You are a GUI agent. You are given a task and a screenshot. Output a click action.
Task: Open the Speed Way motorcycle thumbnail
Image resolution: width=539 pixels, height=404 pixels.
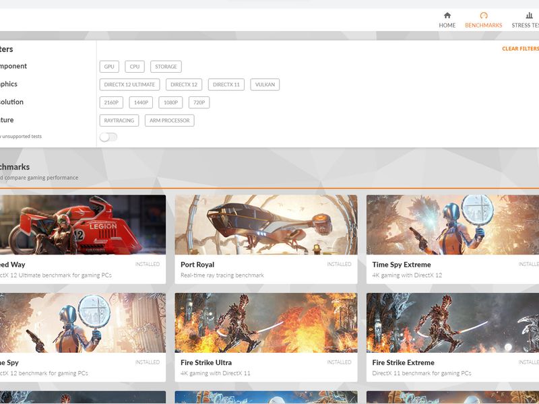(83, 225)
